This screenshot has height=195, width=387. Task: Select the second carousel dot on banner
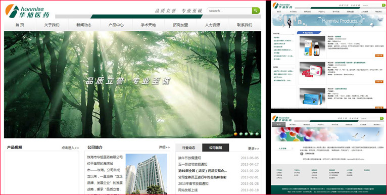[241, 134]
